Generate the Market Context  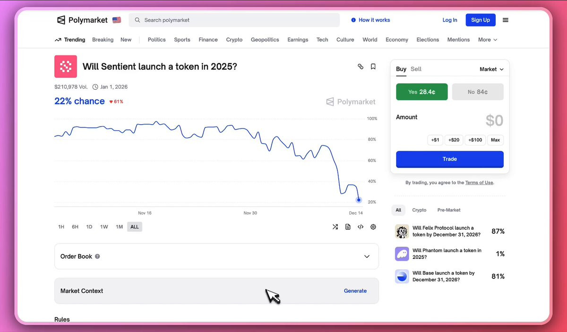355,291
